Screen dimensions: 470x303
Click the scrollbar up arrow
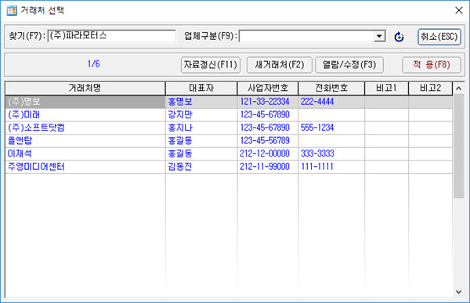[x=458, y=88]
